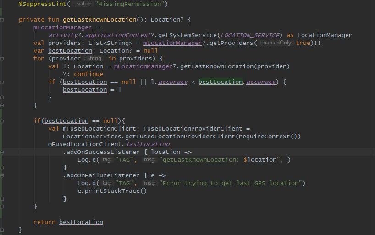The height and width of the screenshot is (235, 375).
Task: Collapse the getLastKnownLocation function fold marker
Action: tap(2, 20)
